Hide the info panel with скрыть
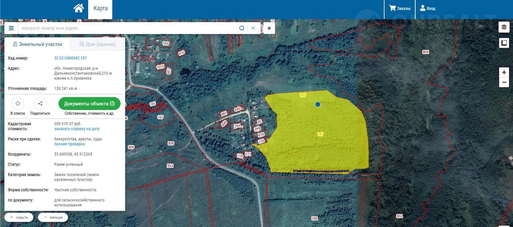Screen dimensions: 513x227 coord(19,217)
